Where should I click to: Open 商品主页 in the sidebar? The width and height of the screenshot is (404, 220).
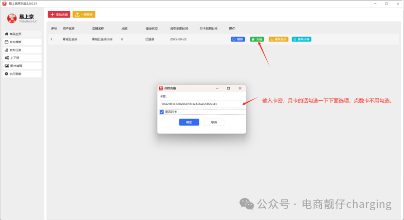point(22,34)
